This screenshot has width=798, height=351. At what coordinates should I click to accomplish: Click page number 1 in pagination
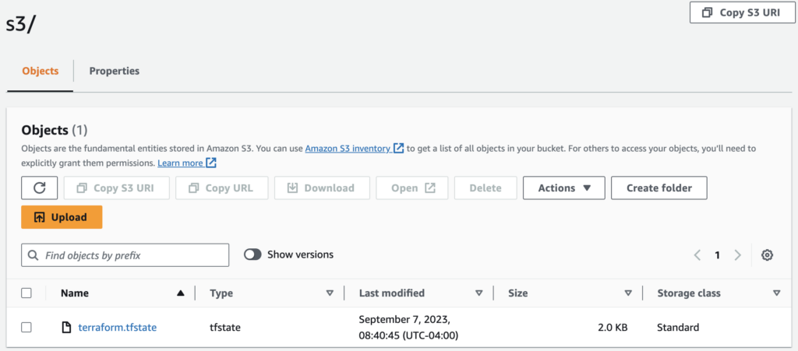point(717,255)
